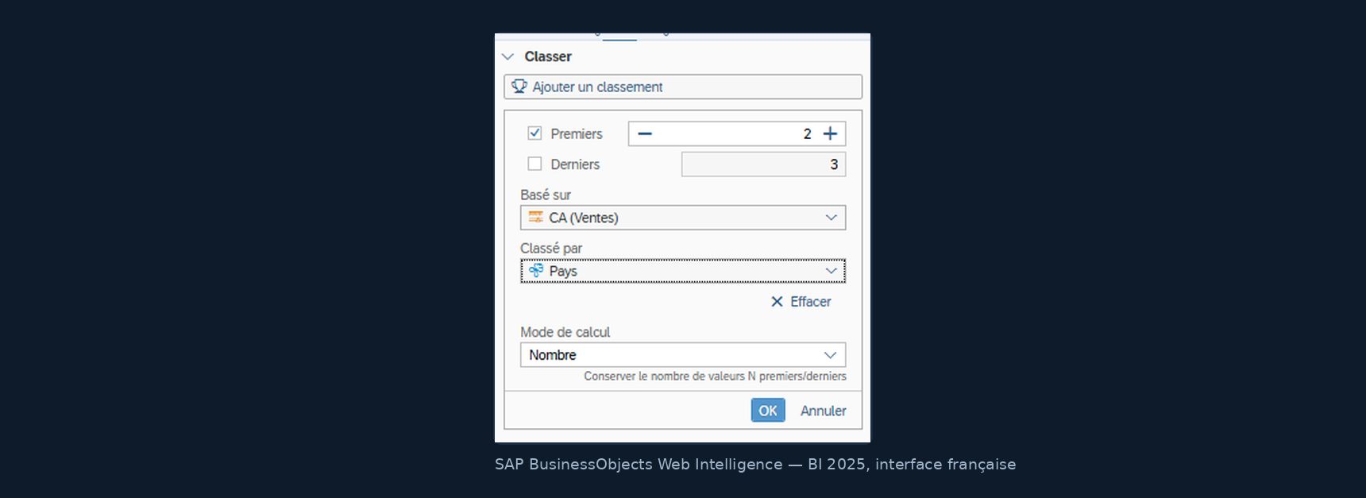Click the Classer section title

click(548, 57)
